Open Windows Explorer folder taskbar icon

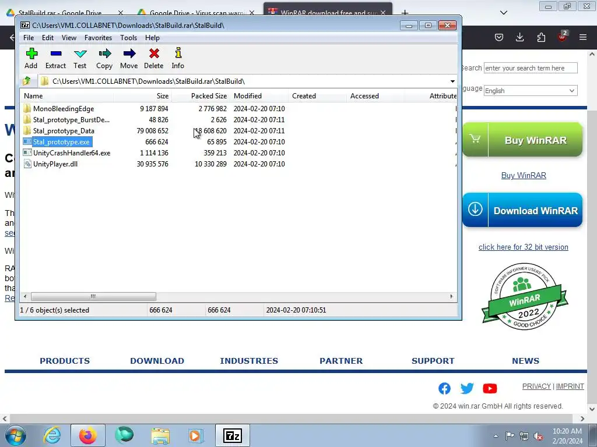[160, 435]
